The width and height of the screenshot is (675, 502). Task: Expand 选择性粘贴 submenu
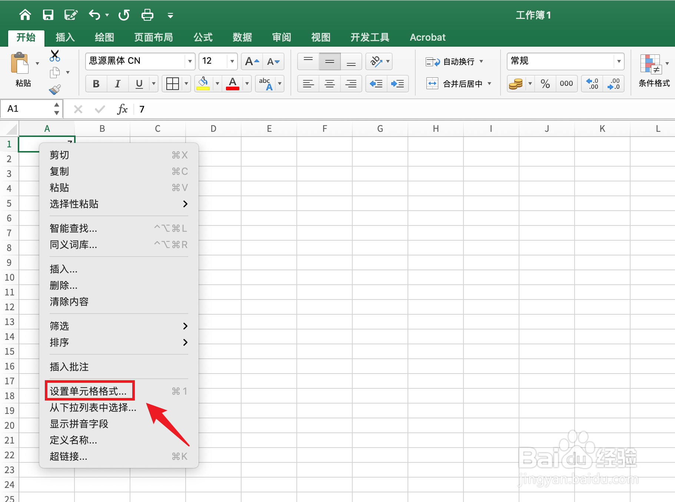point(119,204)
